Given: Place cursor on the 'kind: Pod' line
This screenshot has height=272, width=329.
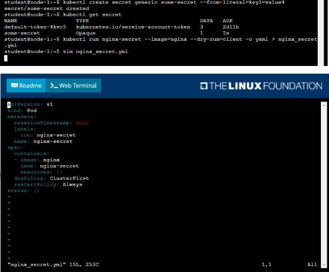Looking at the screenshot, I should [x=23, y=110].
